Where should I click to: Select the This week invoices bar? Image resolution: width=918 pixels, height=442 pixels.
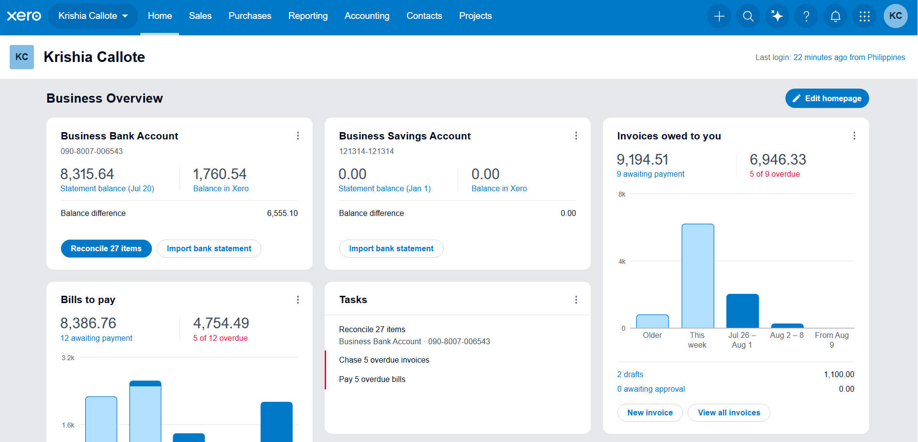(x=698, y=276)
